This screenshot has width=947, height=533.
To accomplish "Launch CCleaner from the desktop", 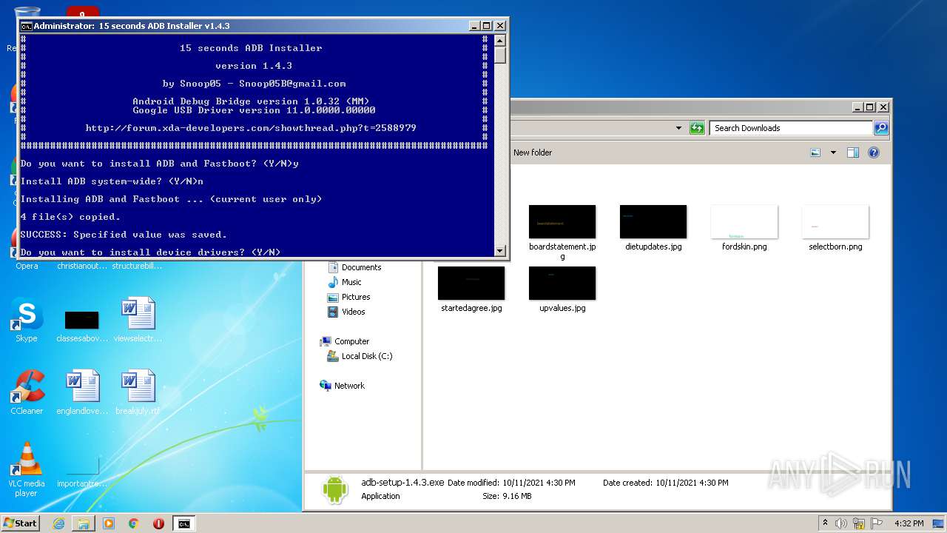I will coord(27,392).
